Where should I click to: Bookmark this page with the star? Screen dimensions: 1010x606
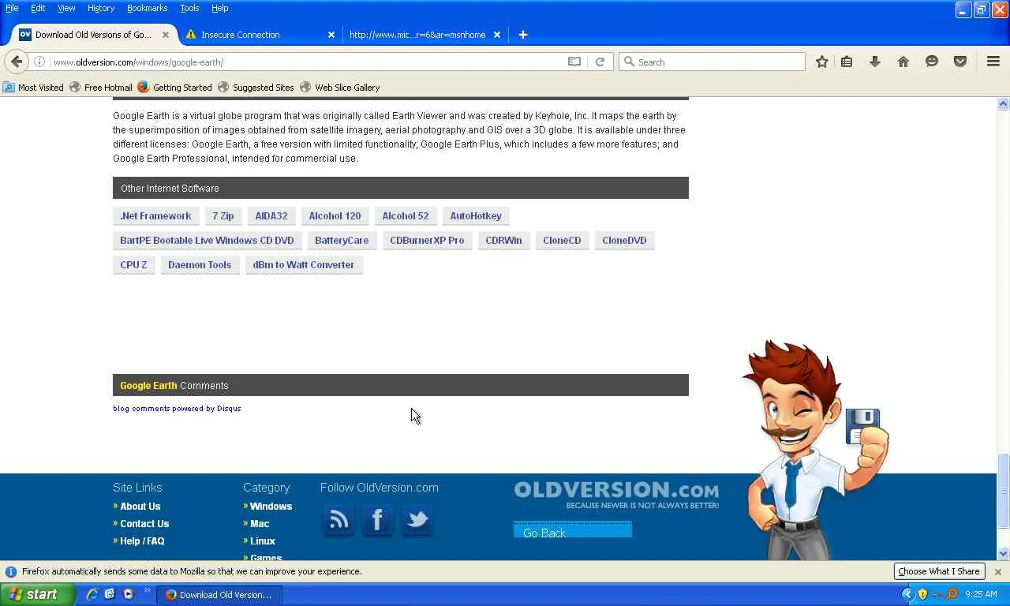(x=822, y=62)
